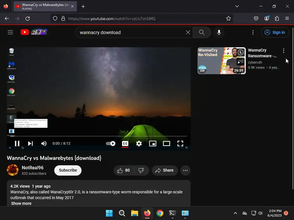Share the WannaCry video

(165, 170)
